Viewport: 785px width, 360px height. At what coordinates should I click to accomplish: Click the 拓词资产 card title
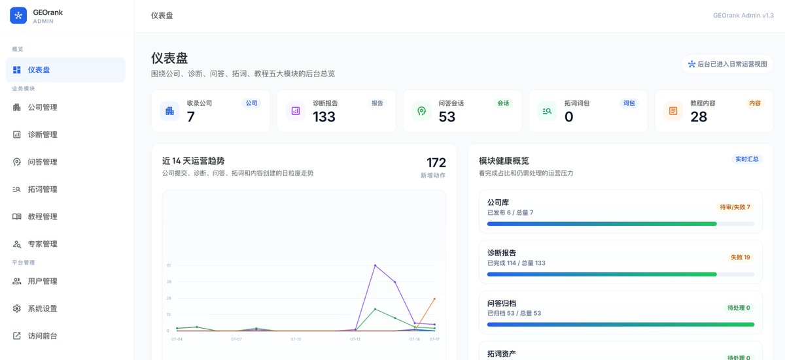pos(502,353)
